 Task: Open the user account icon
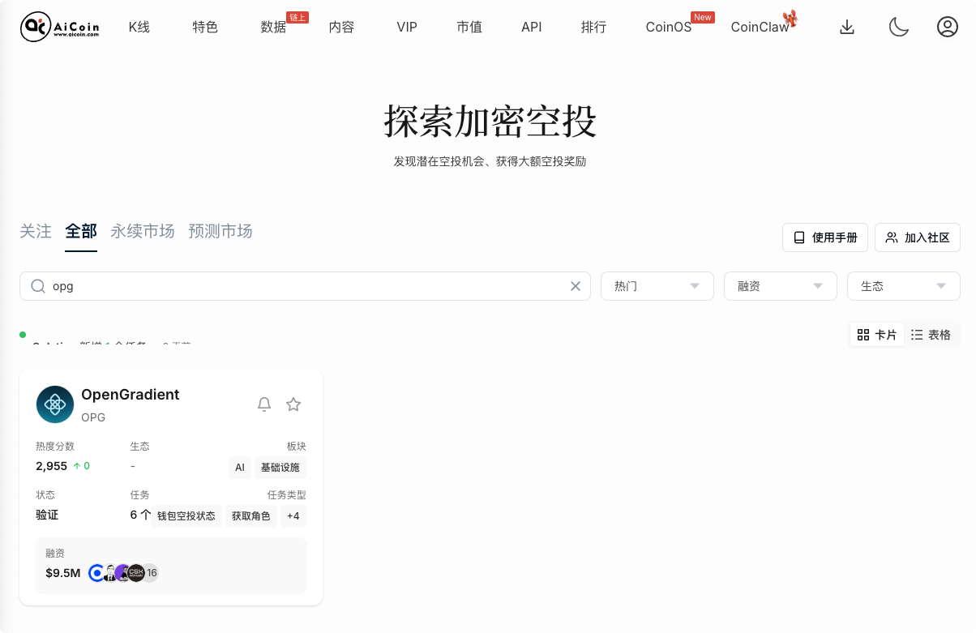click(947, 26)
